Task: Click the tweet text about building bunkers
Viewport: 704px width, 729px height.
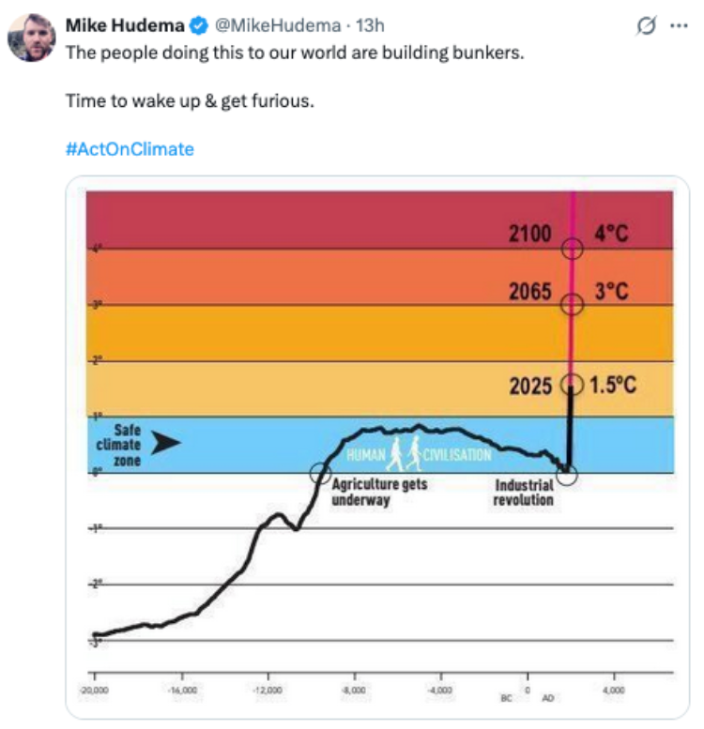Action: tap(295, 53)
